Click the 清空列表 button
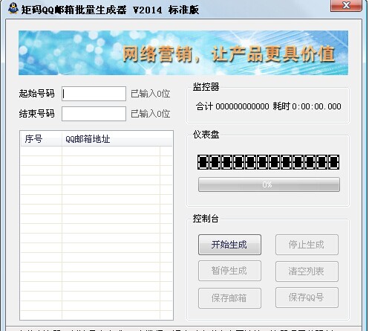 (x=307, y=271)
